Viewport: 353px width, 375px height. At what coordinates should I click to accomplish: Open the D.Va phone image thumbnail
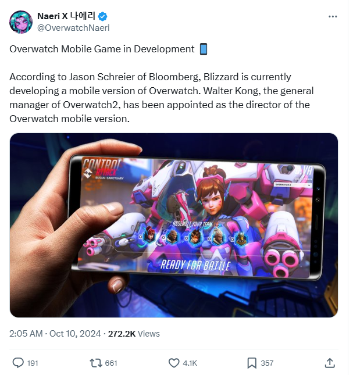(x=174, y=225)
